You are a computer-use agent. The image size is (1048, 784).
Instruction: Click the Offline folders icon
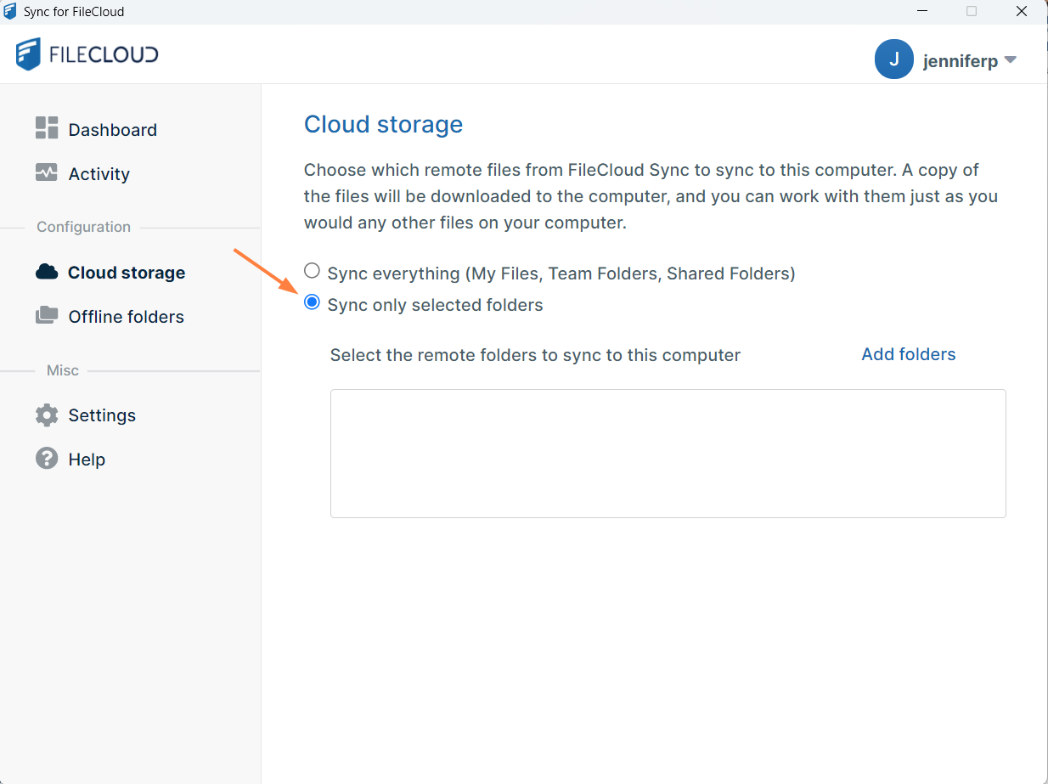click(x=47, y=316)
